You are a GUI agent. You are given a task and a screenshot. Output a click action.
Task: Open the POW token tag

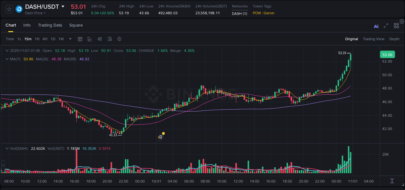click(x=257, y=14)
